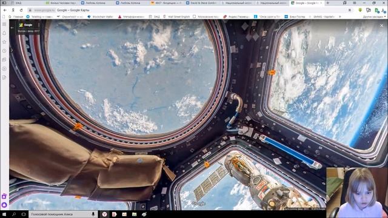Bookmark this page with the star icon
This screenshot has width=388, height=218.
coord(350,10)
